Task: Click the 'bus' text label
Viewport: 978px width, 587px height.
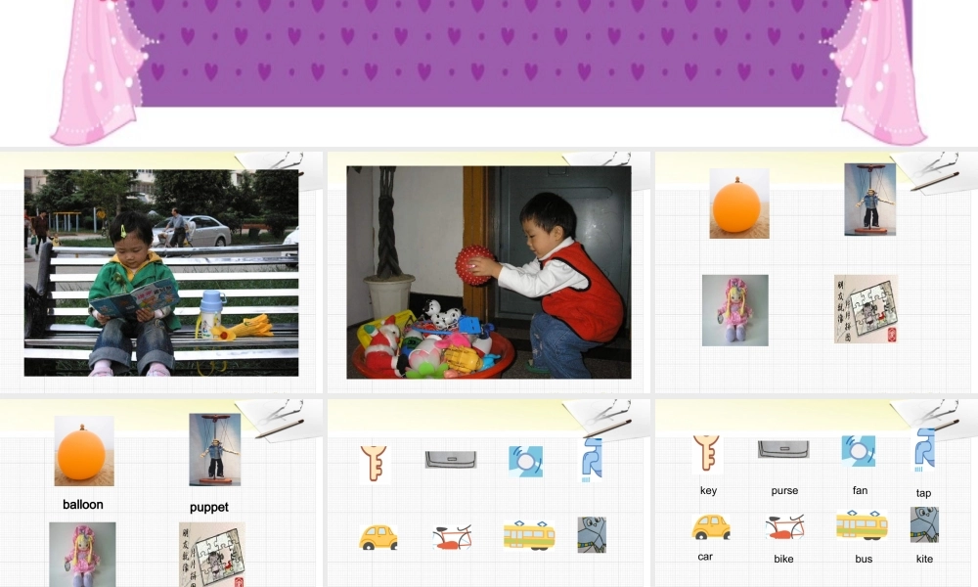Action: tap(864, 559)
